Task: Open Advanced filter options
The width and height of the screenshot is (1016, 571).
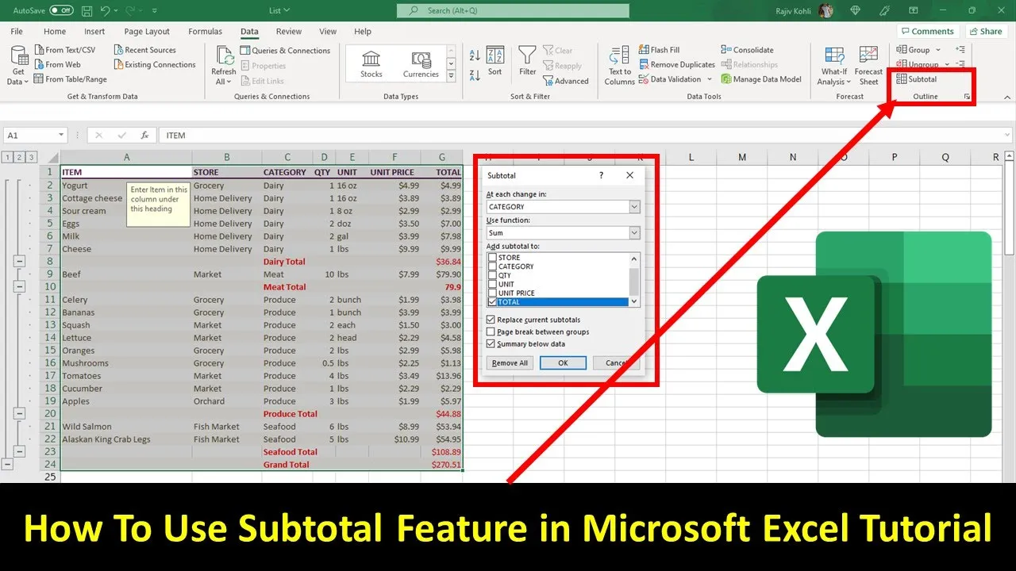Action: click(566, 81)
